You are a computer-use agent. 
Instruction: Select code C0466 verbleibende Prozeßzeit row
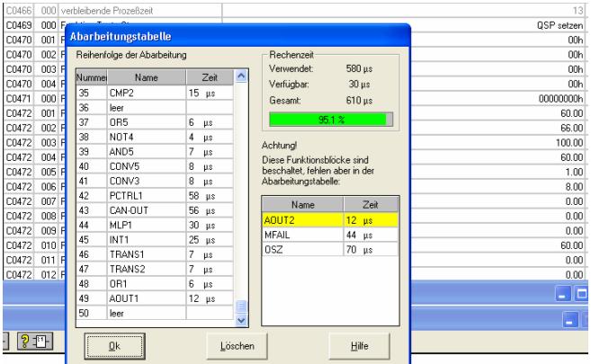(108, 7)
